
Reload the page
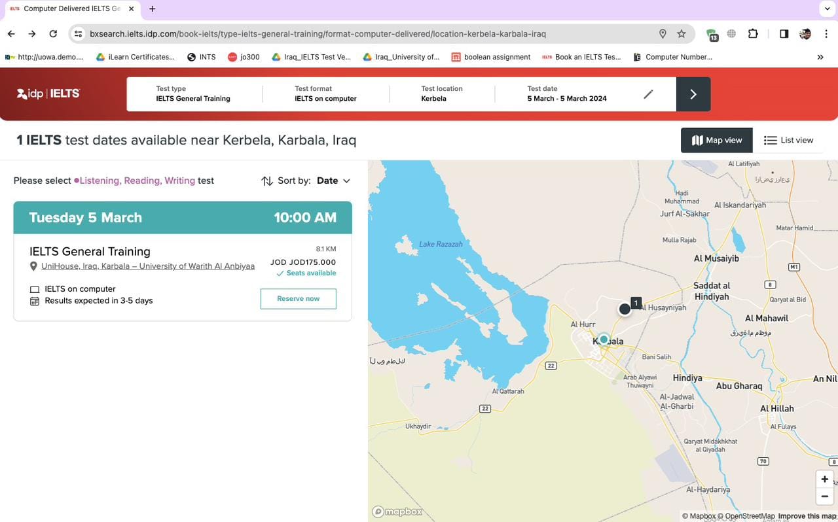[x=53, y=34]
